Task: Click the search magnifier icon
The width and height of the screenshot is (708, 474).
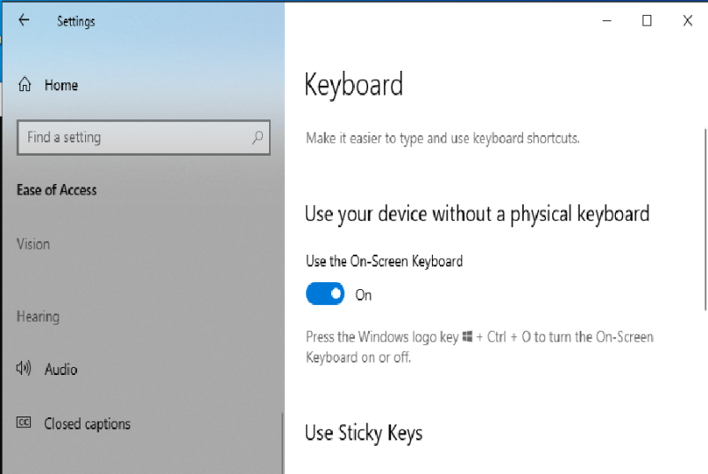Action: [x=258, y=137]
